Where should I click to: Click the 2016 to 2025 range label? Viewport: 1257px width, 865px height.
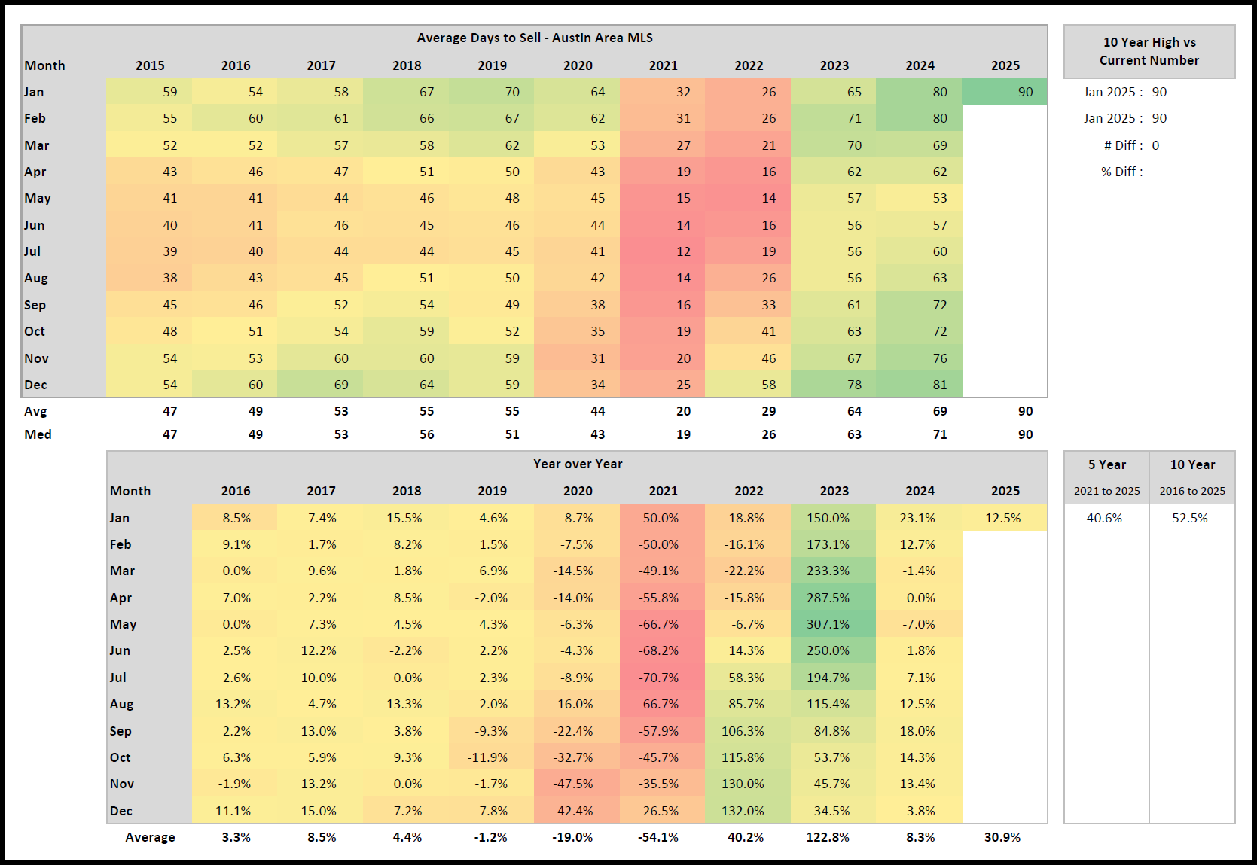coord(1192,491)
